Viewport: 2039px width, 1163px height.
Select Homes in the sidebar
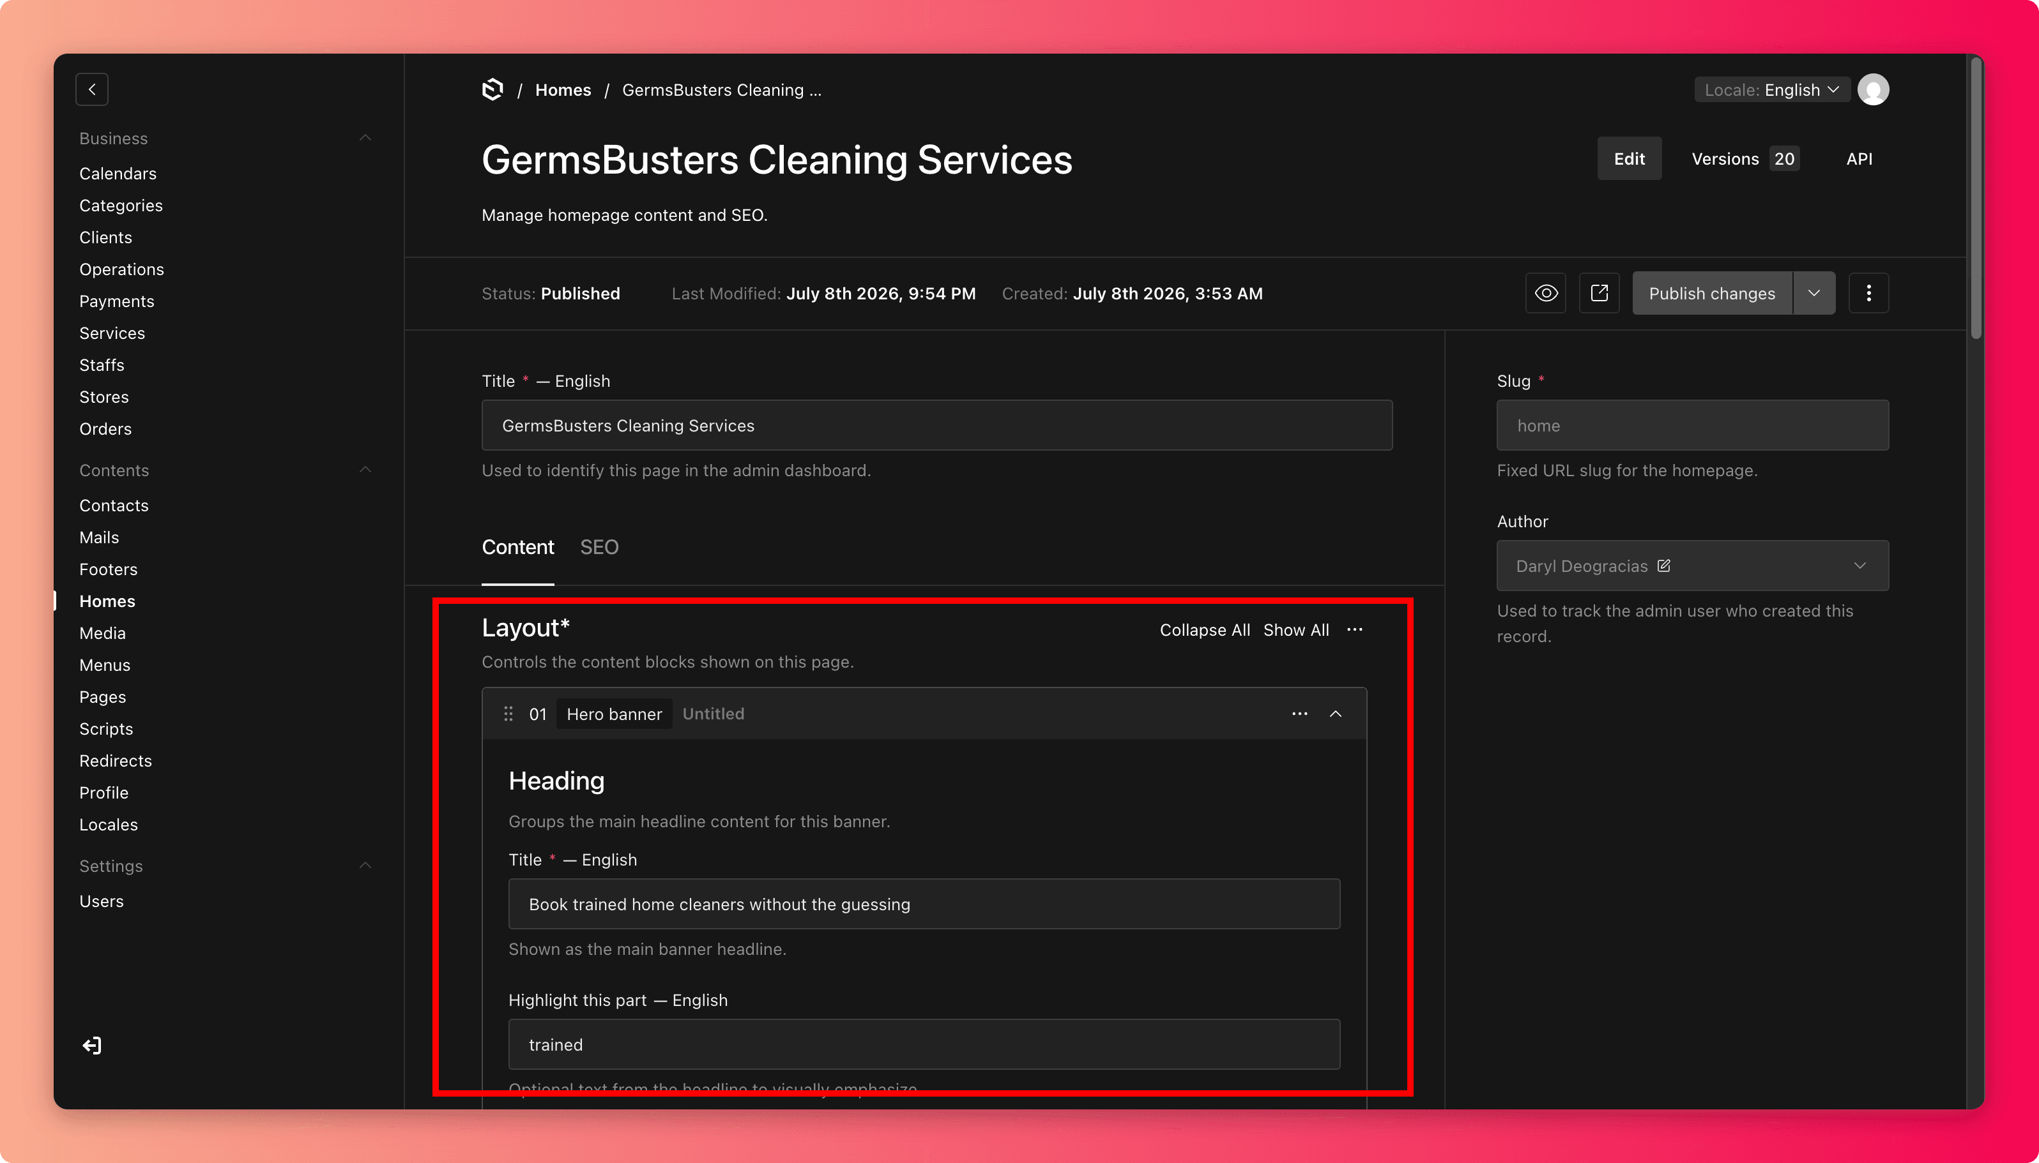108,601
